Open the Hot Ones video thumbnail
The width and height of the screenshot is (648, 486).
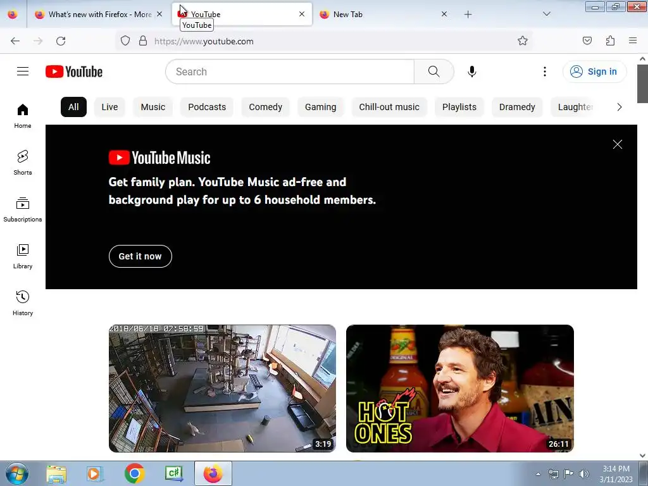460,389
